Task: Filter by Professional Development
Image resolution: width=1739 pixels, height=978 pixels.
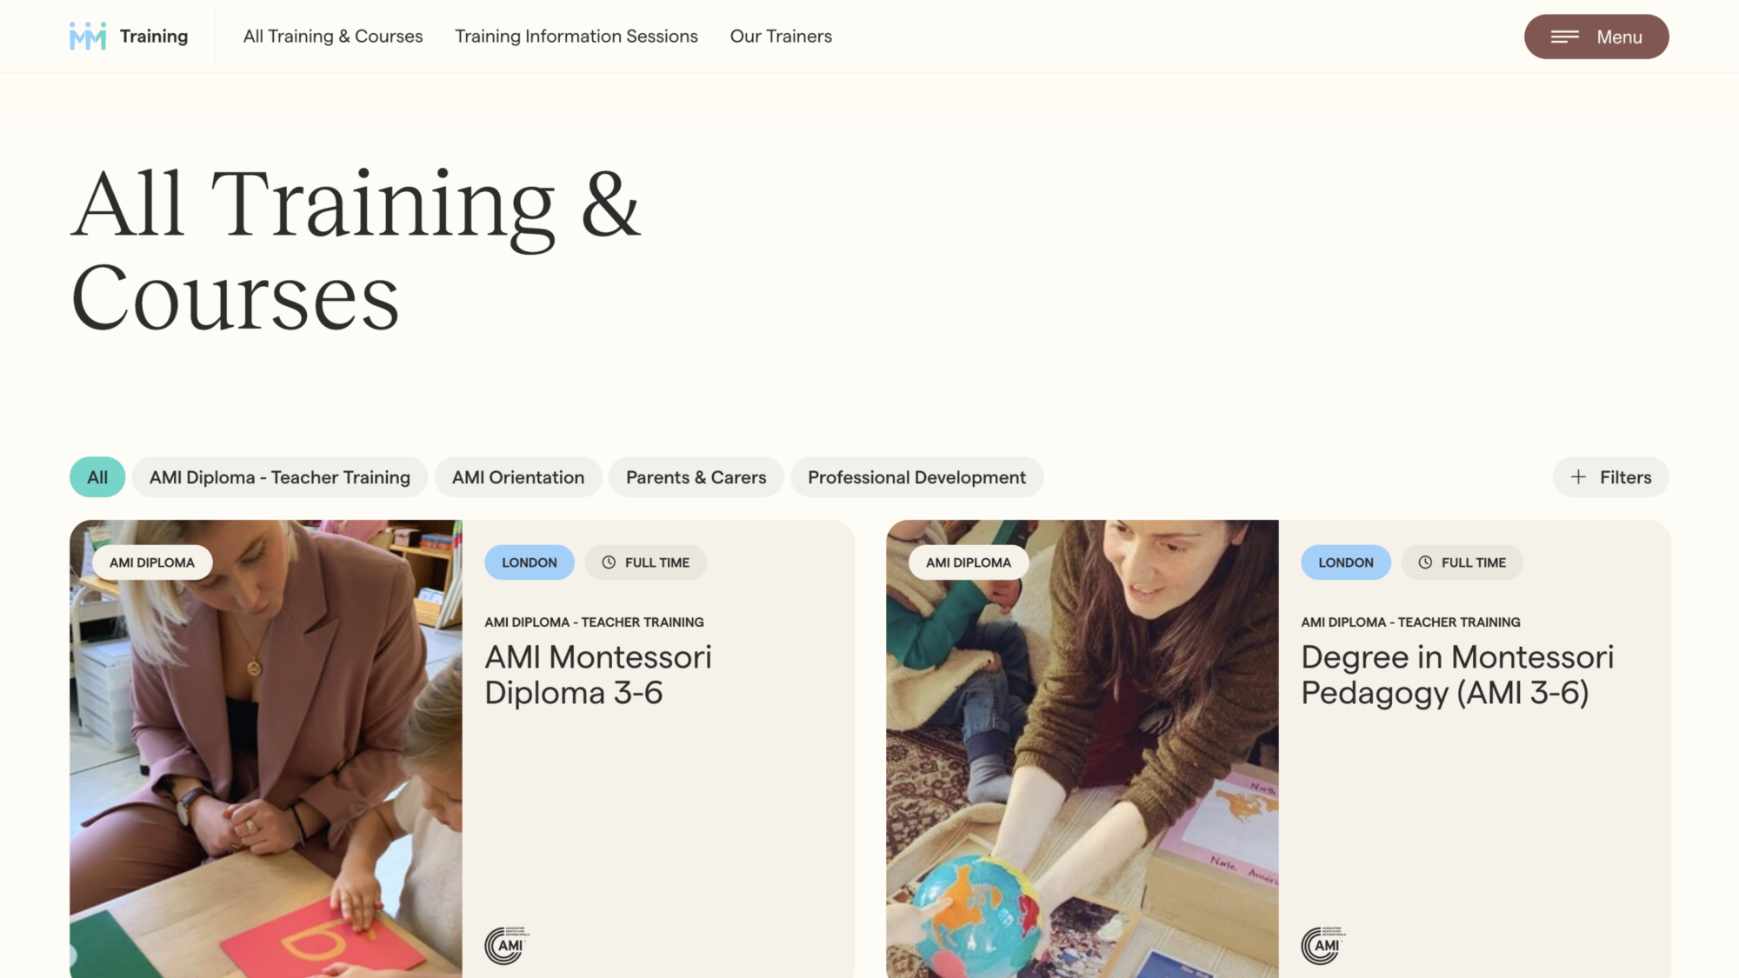Action: [916, 477]
